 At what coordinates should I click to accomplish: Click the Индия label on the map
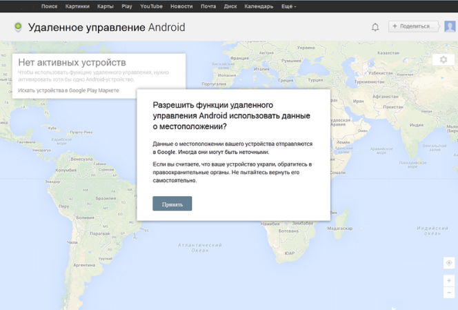tap(416, 125)
